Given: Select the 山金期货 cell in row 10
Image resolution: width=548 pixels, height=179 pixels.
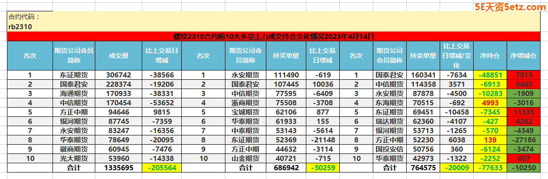Looking at the screenshot, I should coord(245,158).
